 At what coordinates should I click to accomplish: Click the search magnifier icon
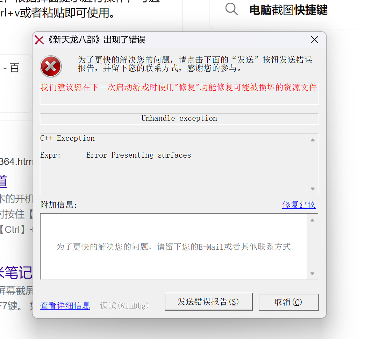231,9
